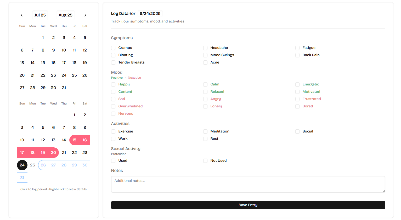The image size is (401, 220).
Task: Click period day 20 in August
Action: tap(53, 153)
